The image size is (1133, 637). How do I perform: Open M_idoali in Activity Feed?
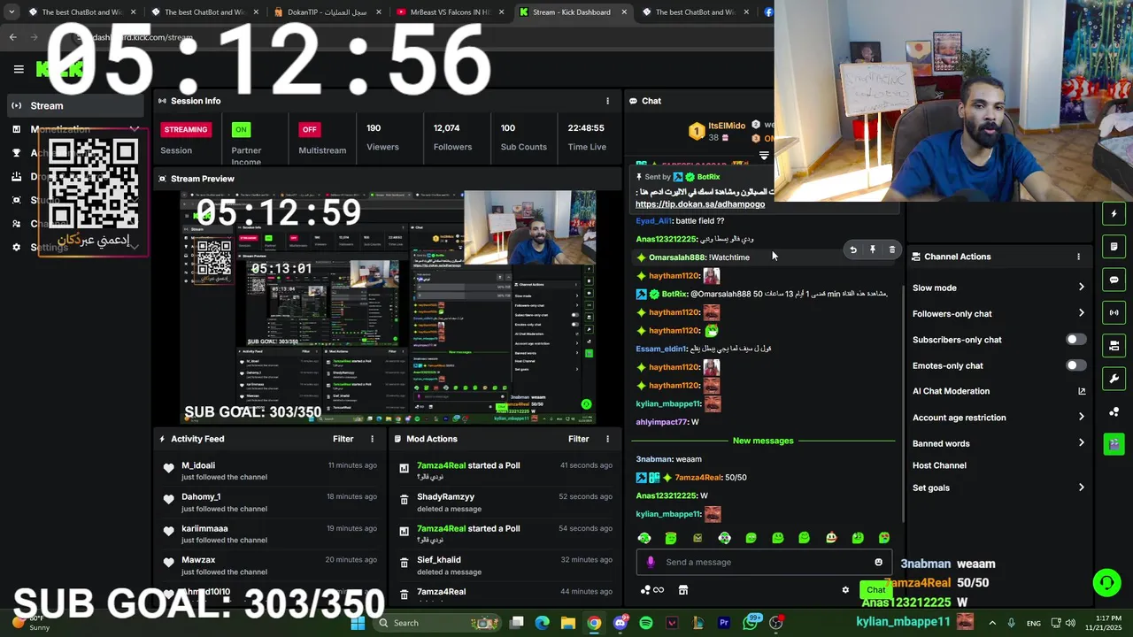pyautogui.click(x=198, y=465)
